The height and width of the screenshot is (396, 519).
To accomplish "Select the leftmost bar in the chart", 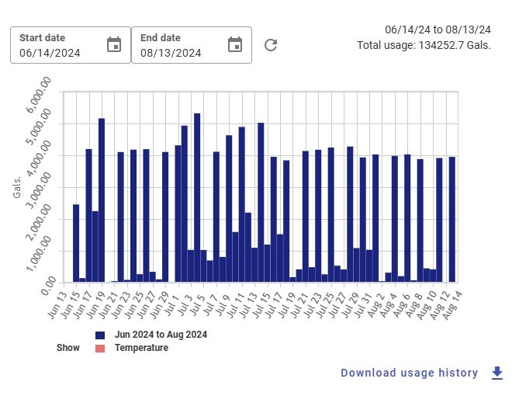I will click(x=76, y=242).
